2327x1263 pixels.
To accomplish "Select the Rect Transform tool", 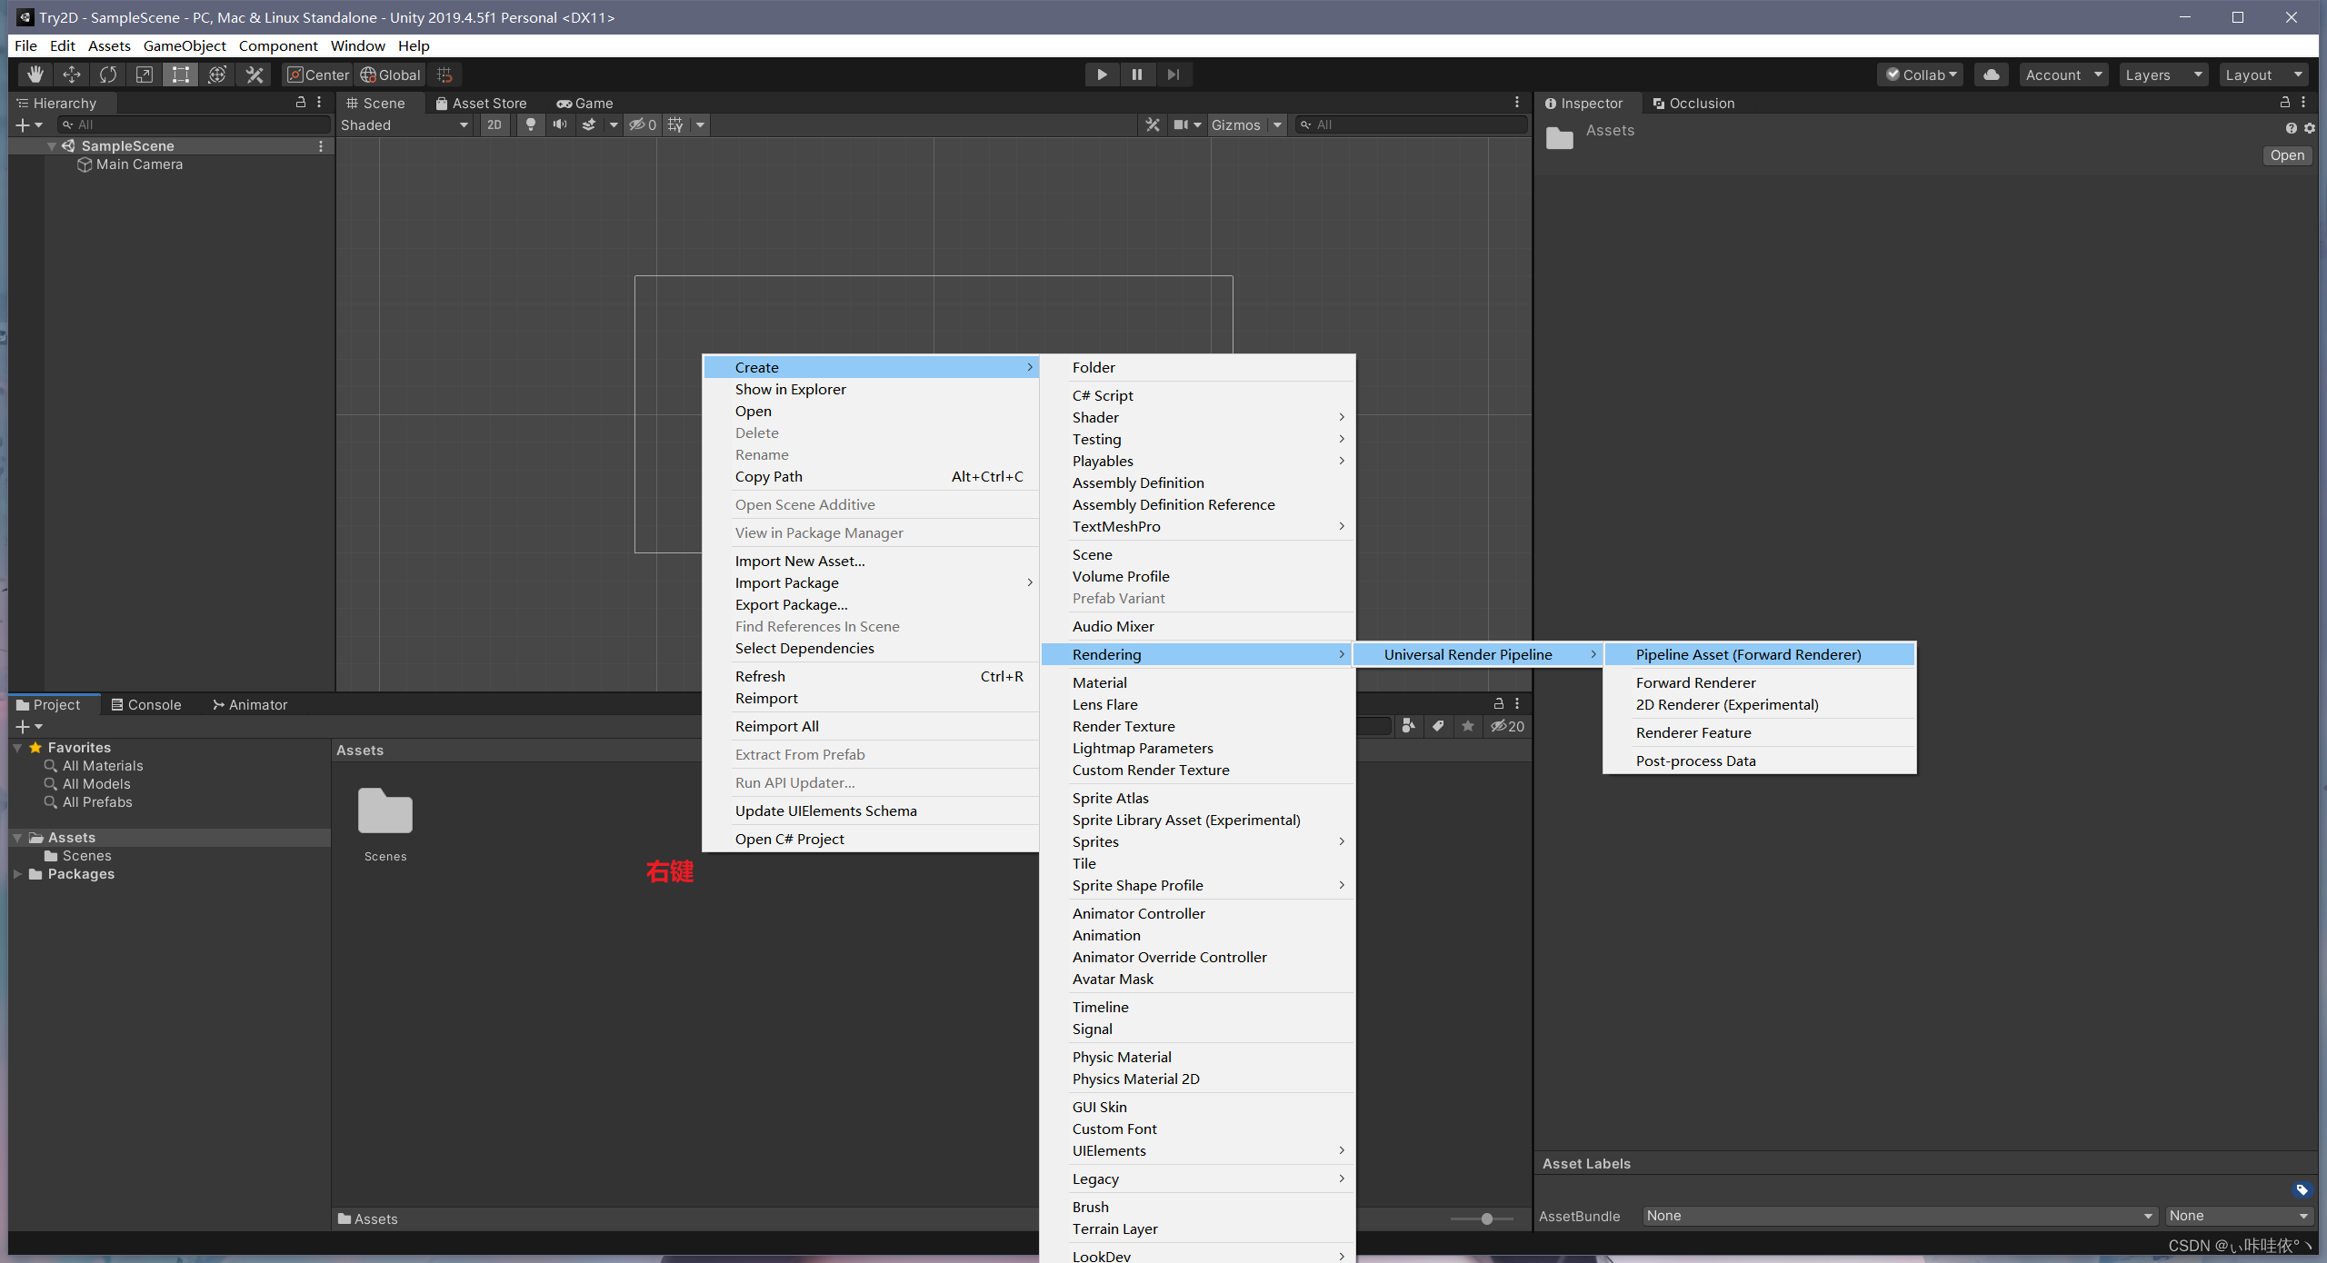I will pos(180,75).
